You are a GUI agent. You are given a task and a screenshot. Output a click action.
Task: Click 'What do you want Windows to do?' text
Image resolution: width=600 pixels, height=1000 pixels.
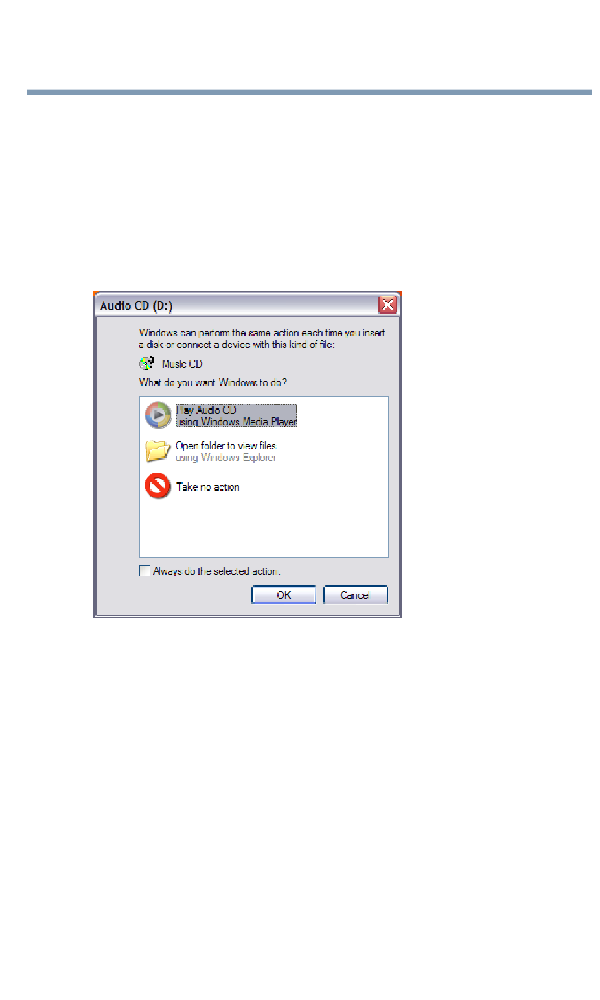(213, 382)
